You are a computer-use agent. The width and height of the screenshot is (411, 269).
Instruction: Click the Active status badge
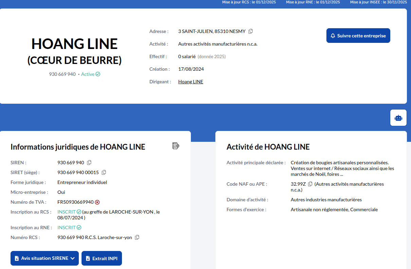(90, 74)
